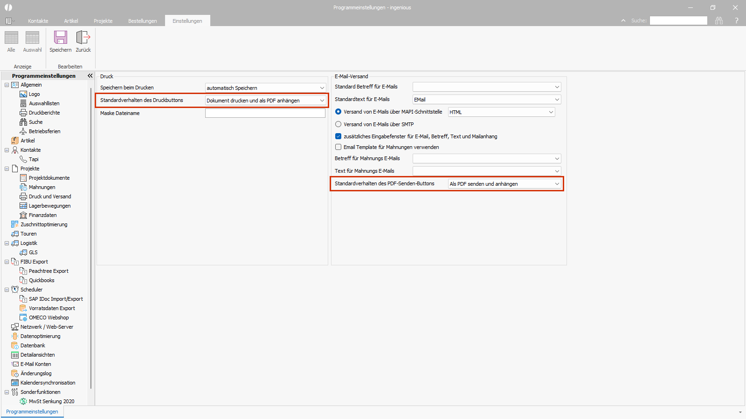Click the Speichern save icon

pos(61,38)
